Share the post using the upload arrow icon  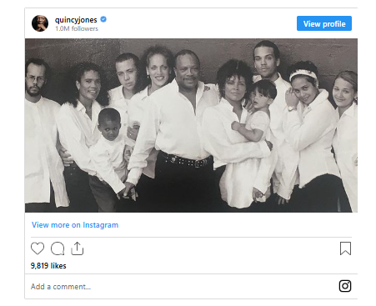pos(78,248)
